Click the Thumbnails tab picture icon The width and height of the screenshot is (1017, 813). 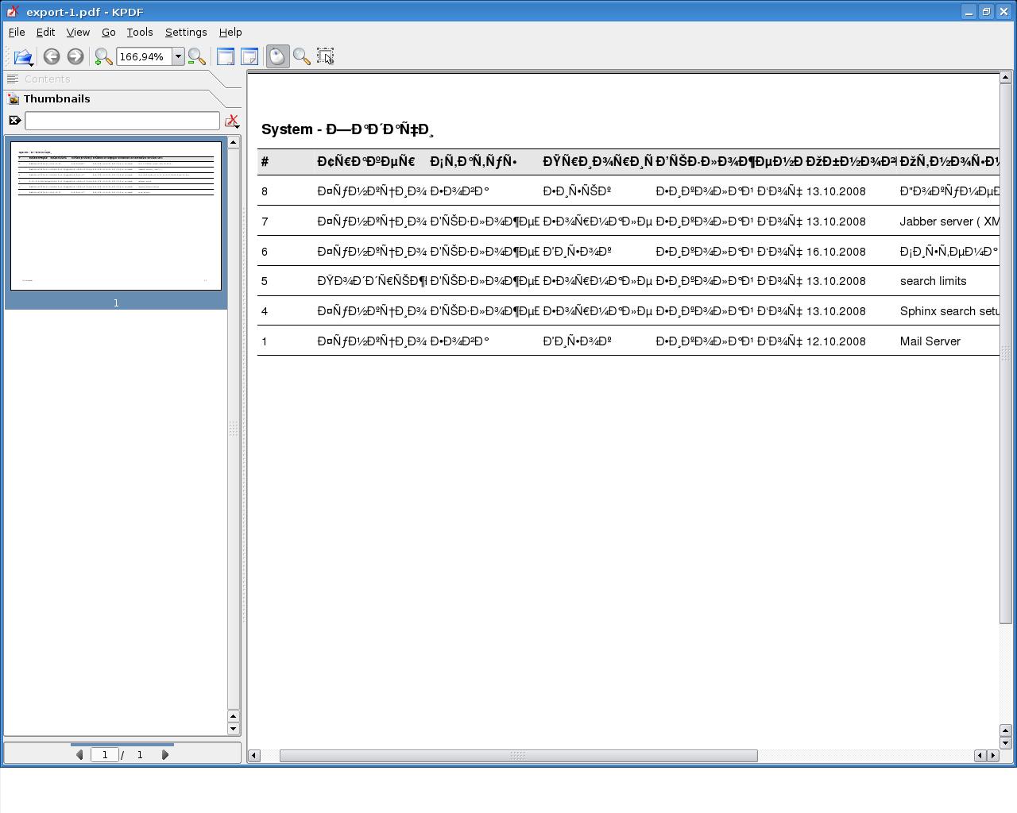coord(14,98)
